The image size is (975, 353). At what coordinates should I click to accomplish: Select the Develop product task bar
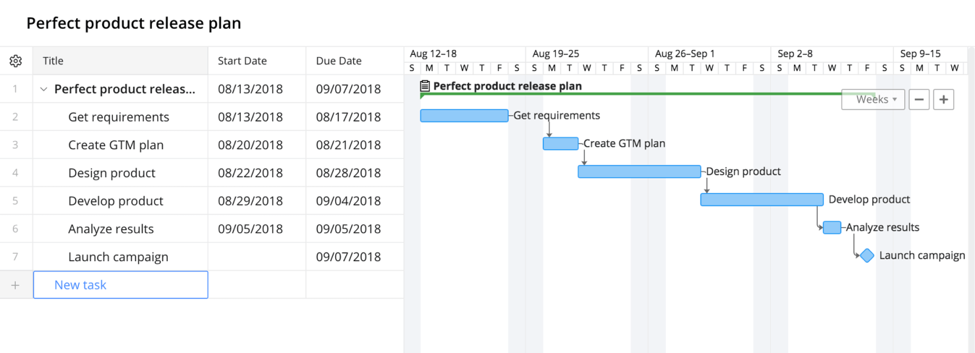pos(761,199)
